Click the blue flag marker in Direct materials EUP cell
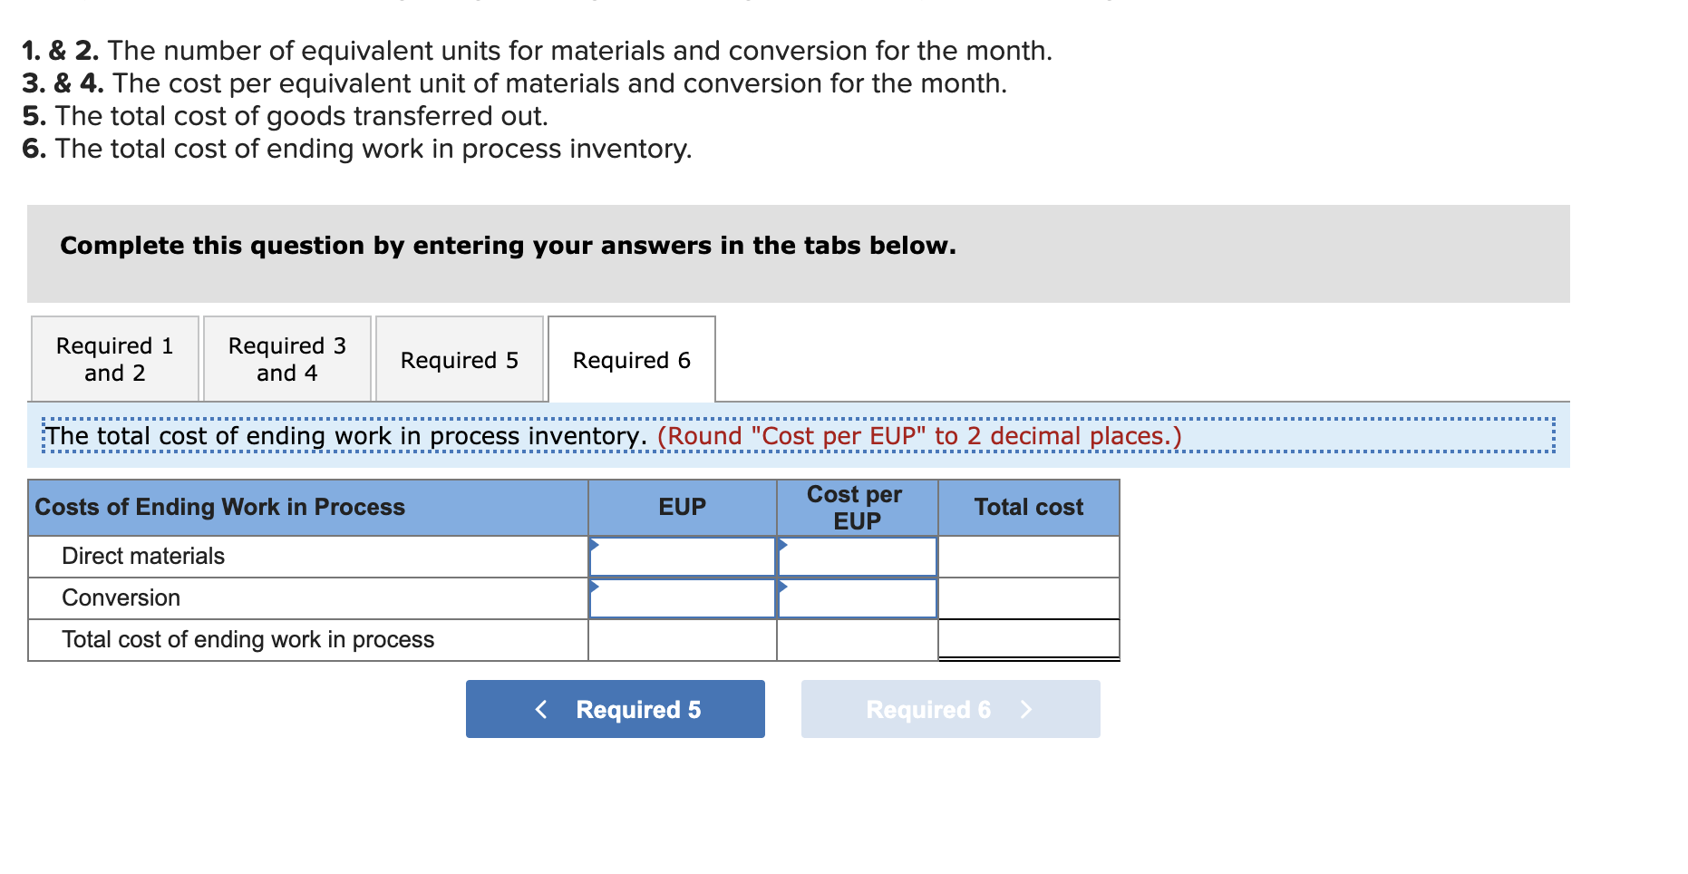This screenshot has width=1688, height=874. (597, 546)
